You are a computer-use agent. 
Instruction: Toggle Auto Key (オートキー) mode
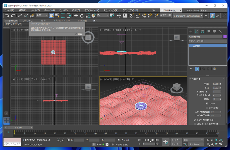[x=176, y=140]
